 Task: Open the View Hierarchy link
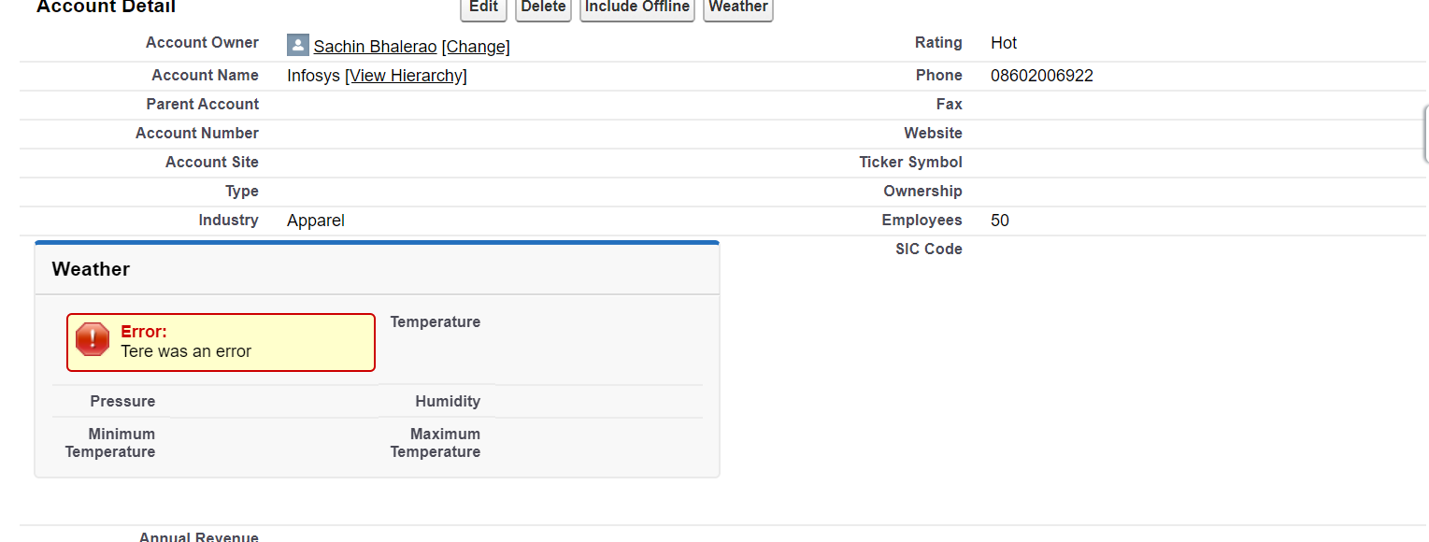point(406,76)
